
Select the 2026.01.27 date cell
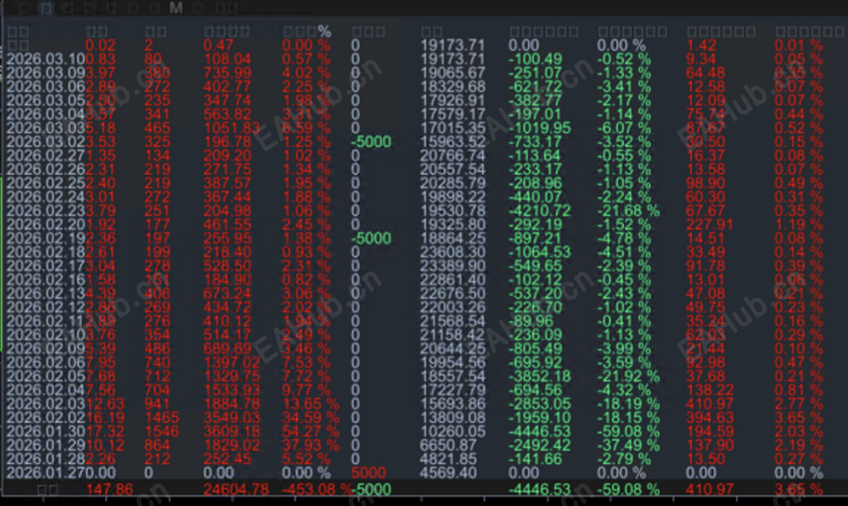click(x=46, y=472)
